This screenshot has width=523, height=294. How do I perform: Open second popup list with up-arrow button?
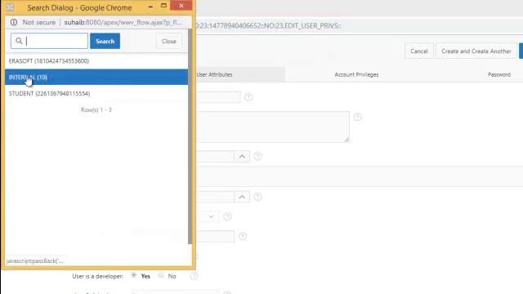(242, 197)
